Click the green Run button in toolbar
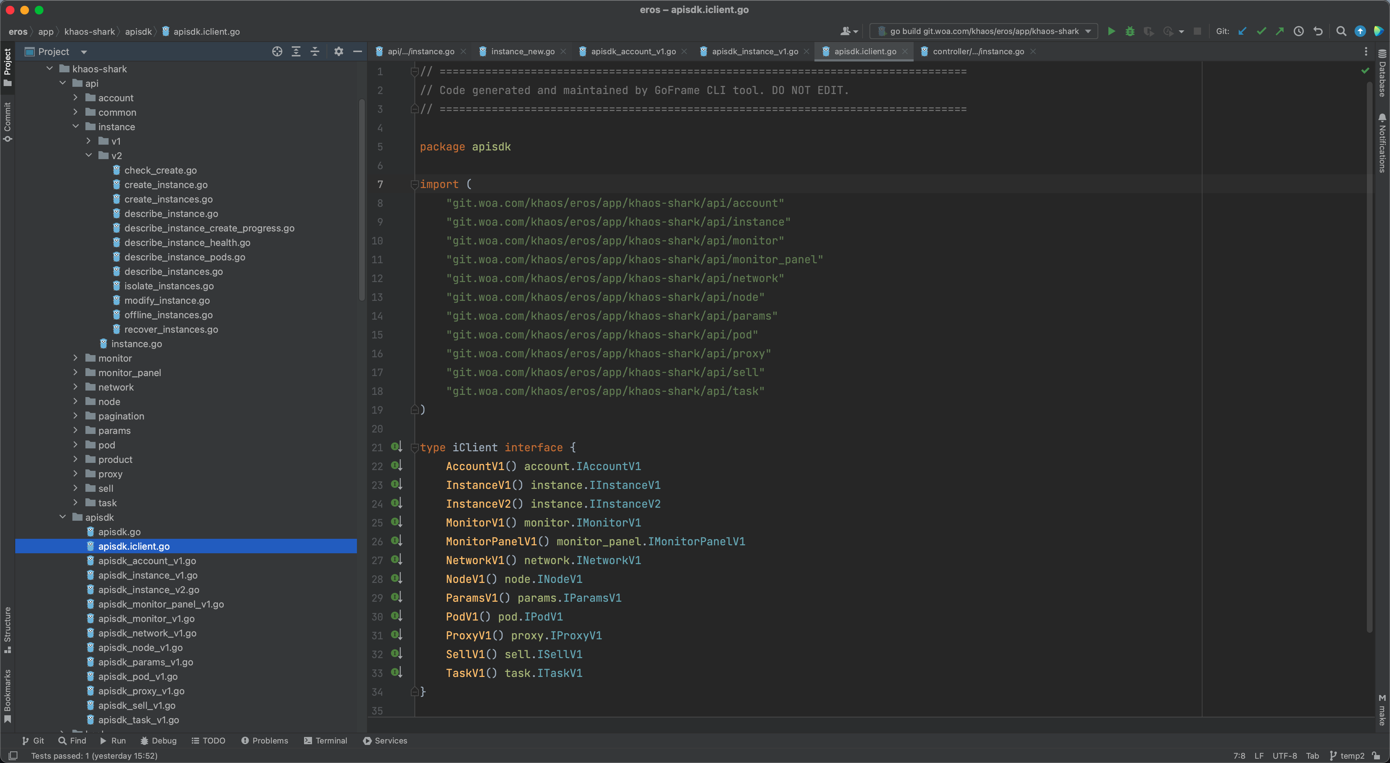Viewport: 1390px width, 763px height. click(x=1111, y=31)
